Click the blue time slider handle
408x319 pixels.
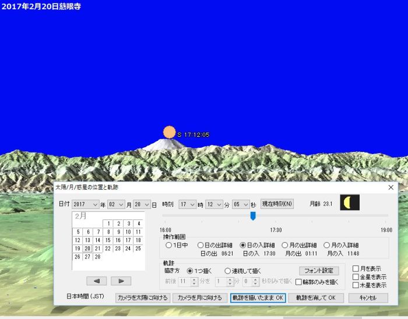coord(253,216)
